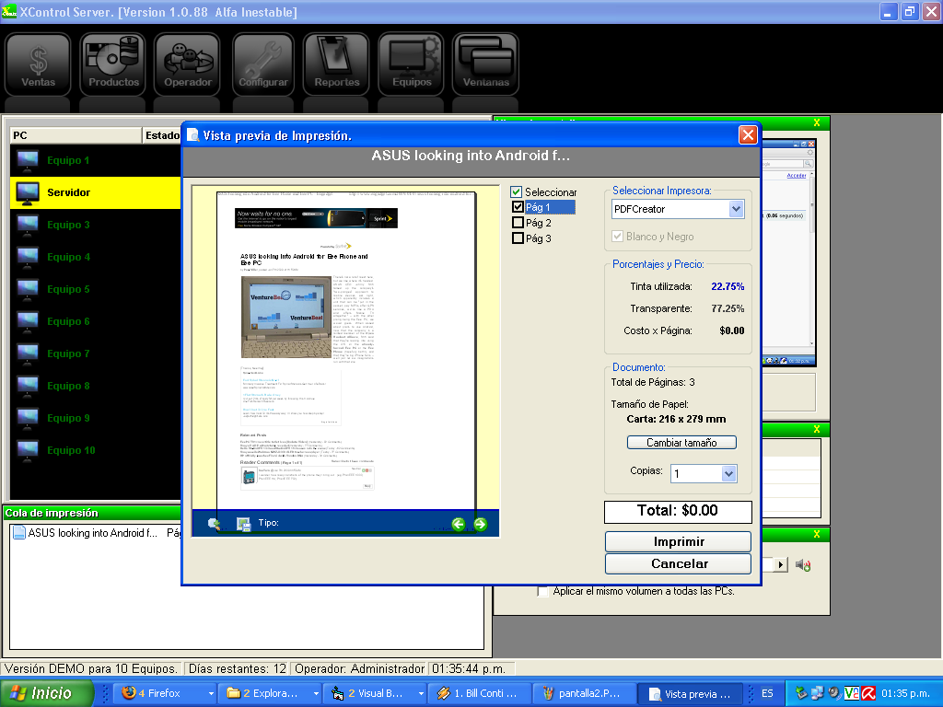Uncheck the Pág 1 checkbox
The image size is (943, 707).
coord(518,207)
